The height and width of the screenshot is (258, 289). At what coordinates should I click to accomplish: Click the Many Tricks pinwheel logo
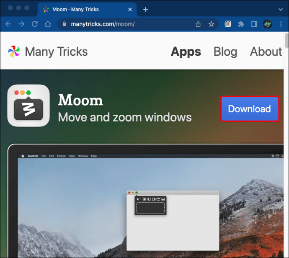click(14, 52)
